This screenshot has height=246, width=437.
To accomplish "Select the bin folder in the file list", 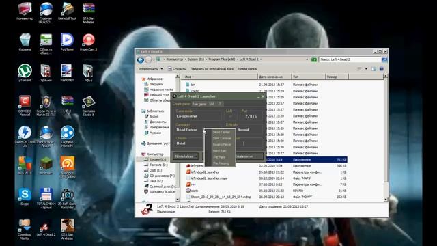I will tap(191, 85).
